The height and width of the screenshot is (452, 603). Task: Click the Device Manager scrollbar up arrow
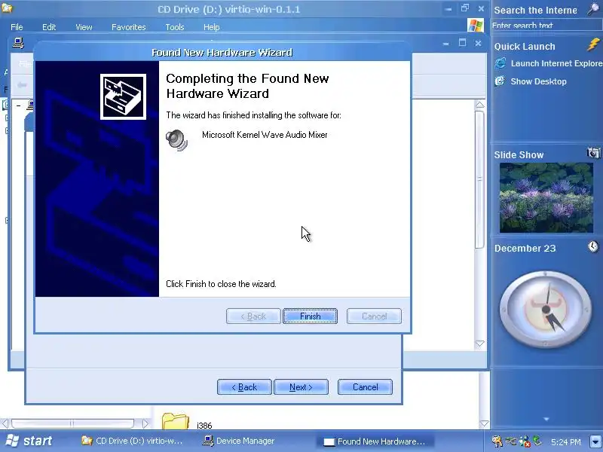click(479, 105)
